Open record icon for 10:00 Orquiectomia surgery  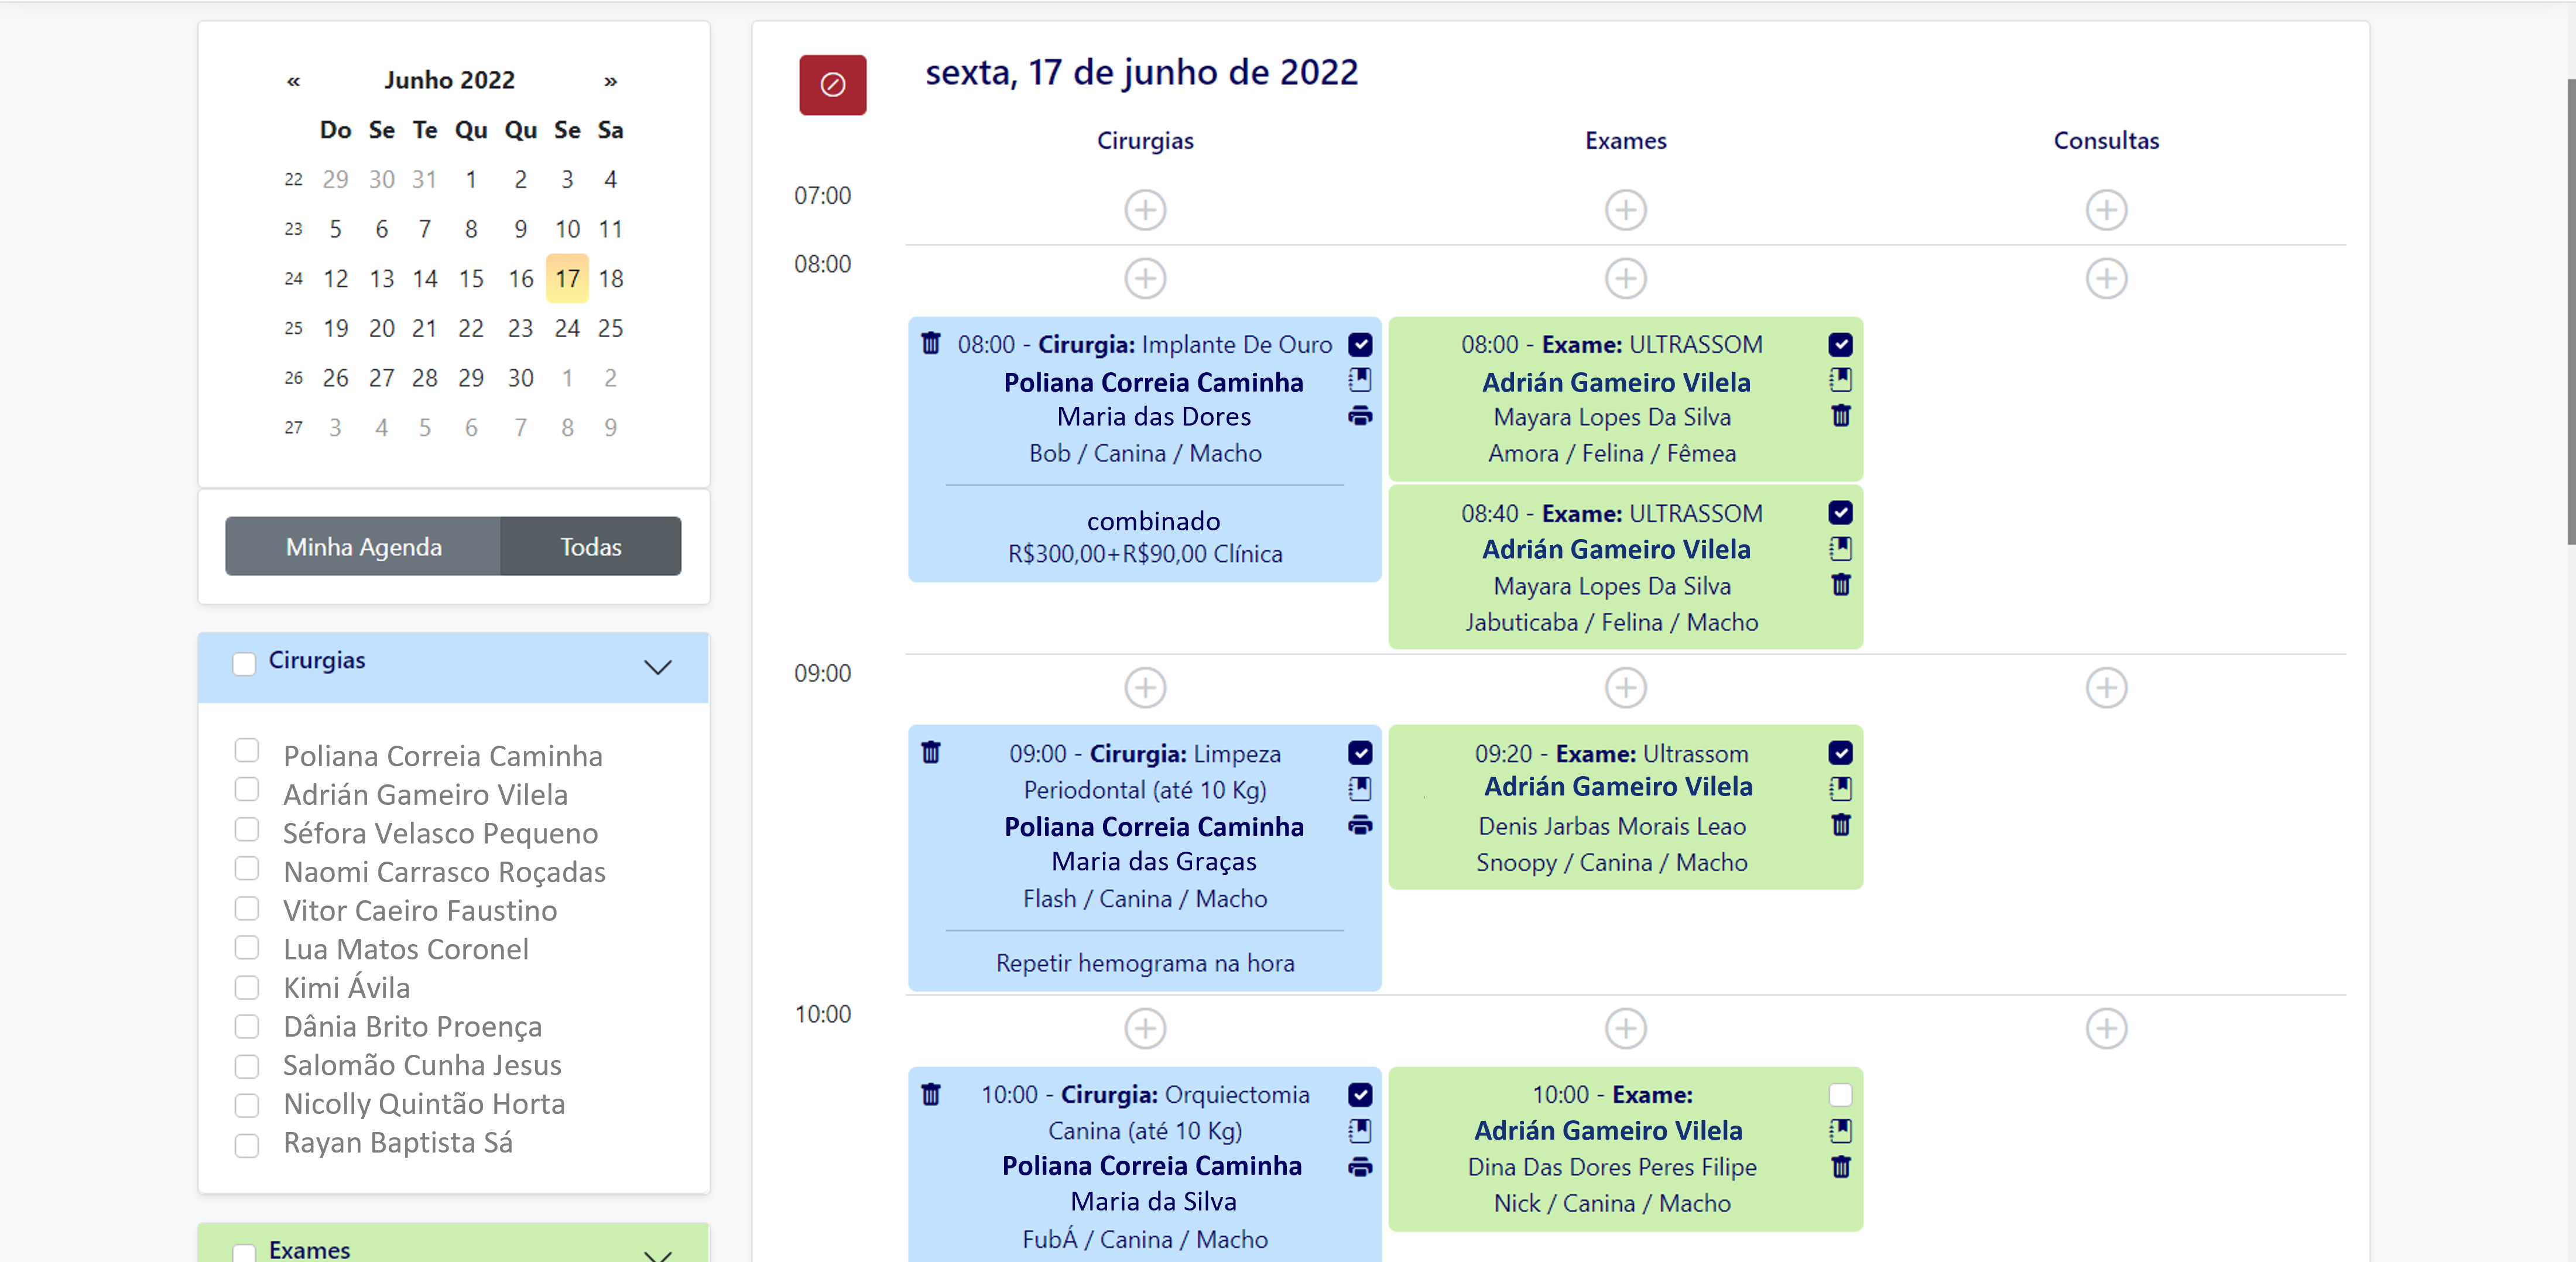[x=1360, y=1131]
